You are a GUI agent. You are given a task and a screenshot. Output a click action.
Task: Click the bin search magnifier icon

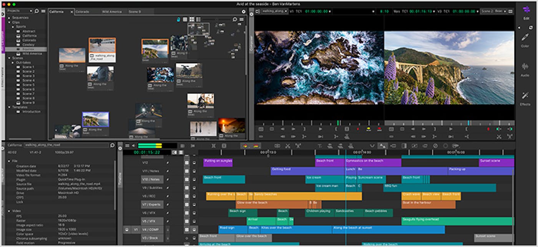pos(235,19)
